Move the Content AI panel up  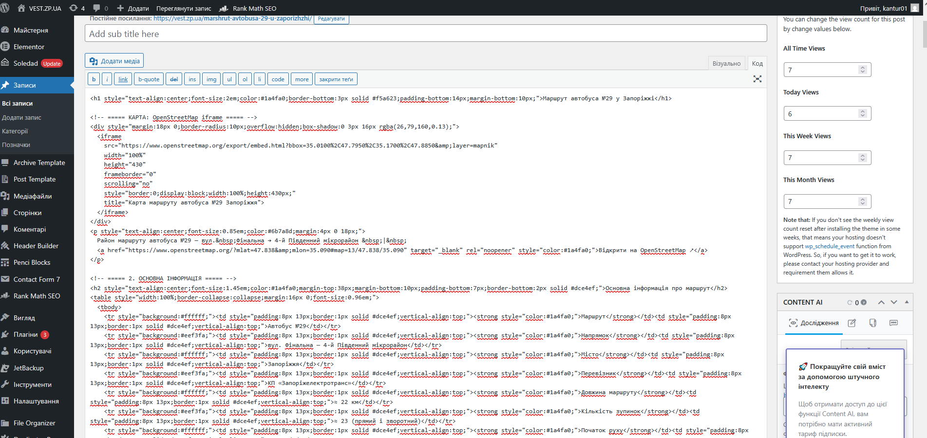[881, 302]
